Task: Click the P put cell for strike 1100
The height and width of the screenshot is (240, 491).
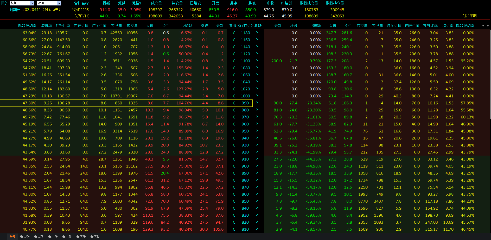Action: click(257, 61)
